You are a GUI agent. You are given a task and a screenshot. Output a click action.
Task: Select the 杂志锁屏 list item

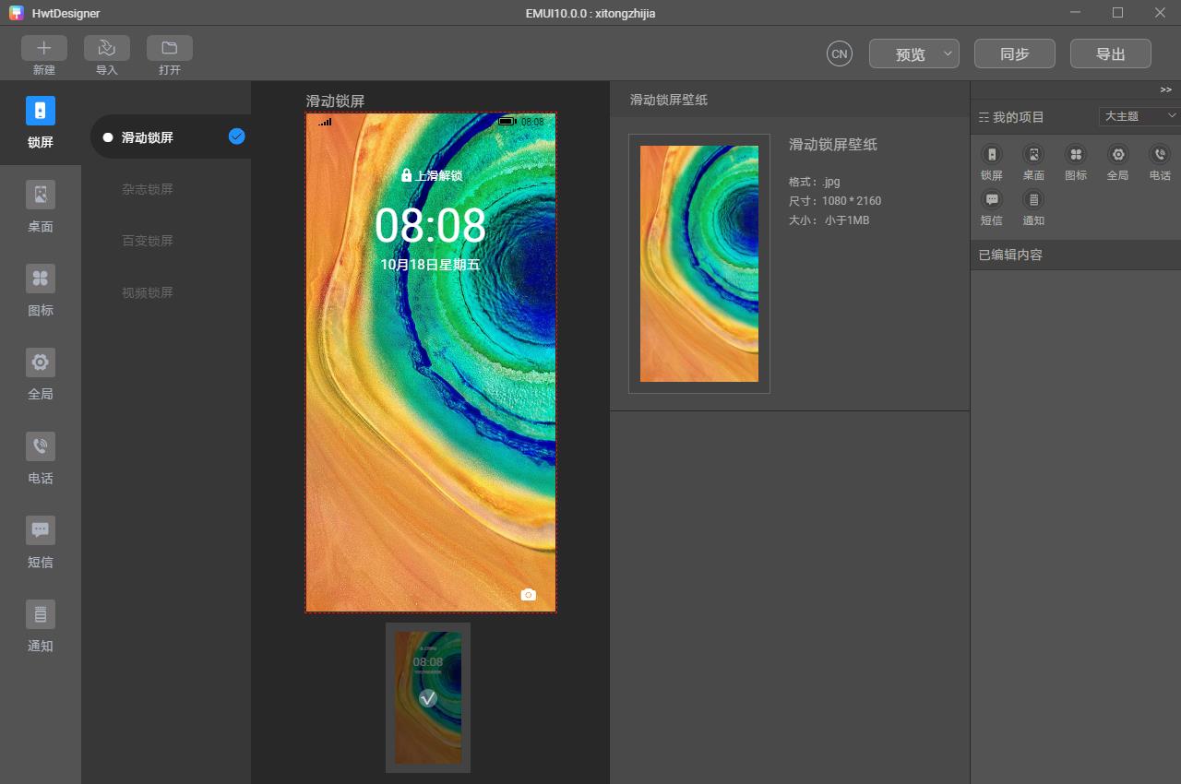[148, 189]
